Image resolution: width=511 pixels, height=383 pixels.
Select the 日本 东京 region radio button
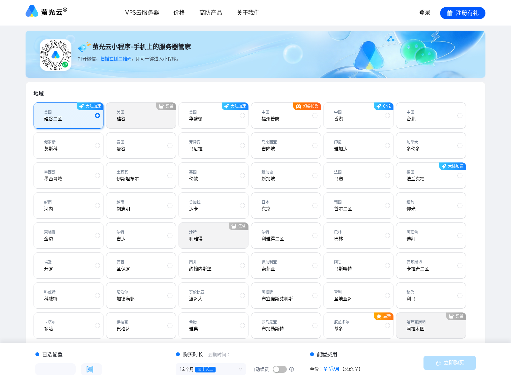[315, 206]
